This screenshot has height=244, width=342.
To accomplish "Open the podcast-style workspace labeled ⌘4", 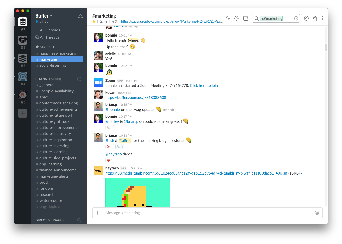I will click(23, 77).
